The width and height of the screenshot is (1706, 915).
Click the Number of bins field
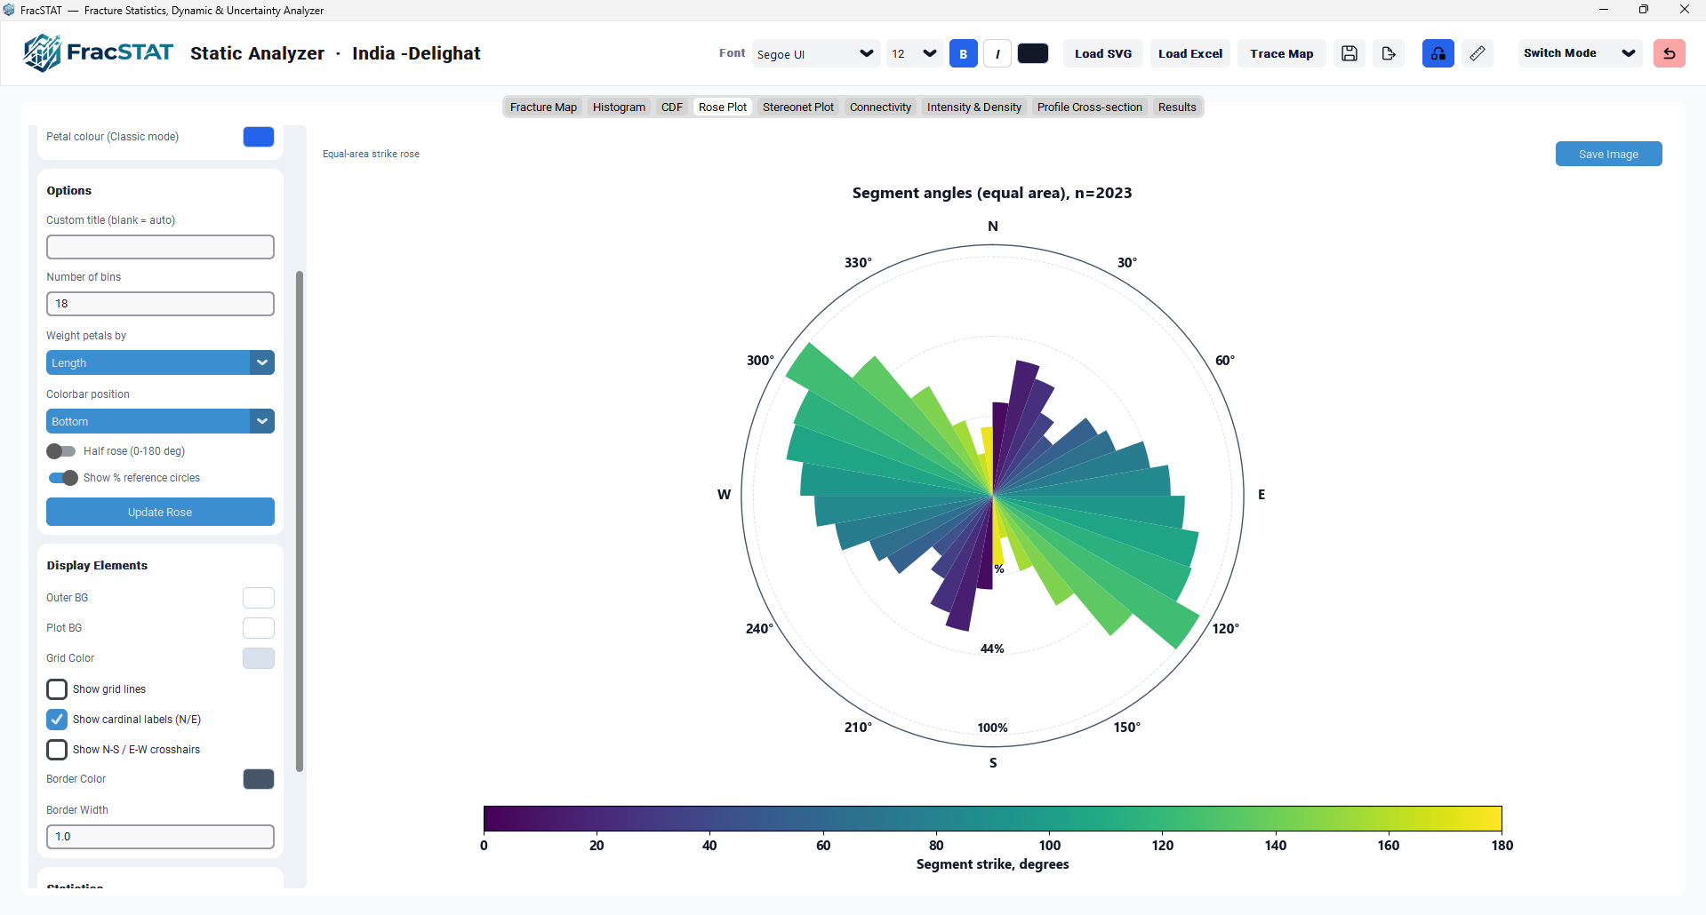[x=160, y=304]
